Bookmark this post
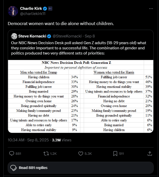 click(115, 153)
